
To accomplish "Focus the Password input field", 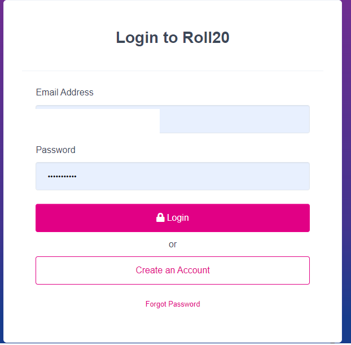I will [173, 176].
